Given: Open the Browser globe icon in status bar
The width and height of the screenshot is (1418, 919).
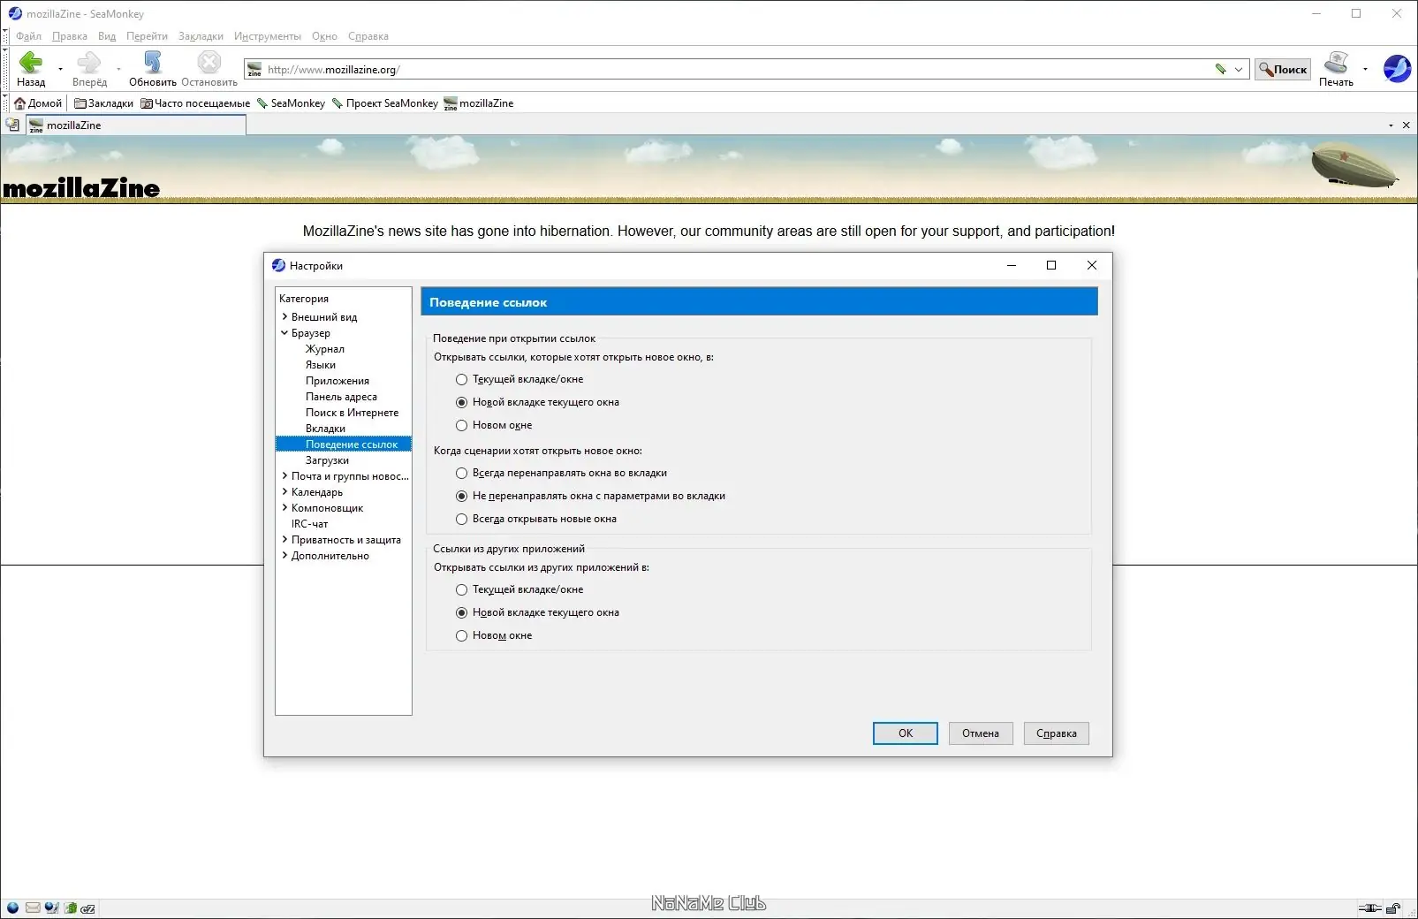Looking at the screenshot, I should point(12,908).
